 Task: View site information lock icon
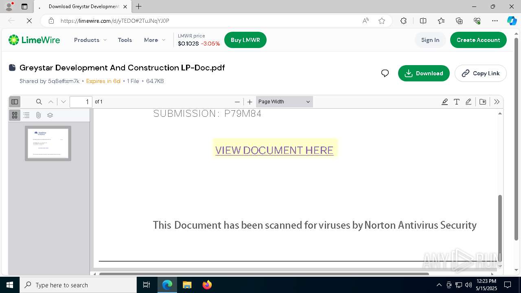point(51,21)
